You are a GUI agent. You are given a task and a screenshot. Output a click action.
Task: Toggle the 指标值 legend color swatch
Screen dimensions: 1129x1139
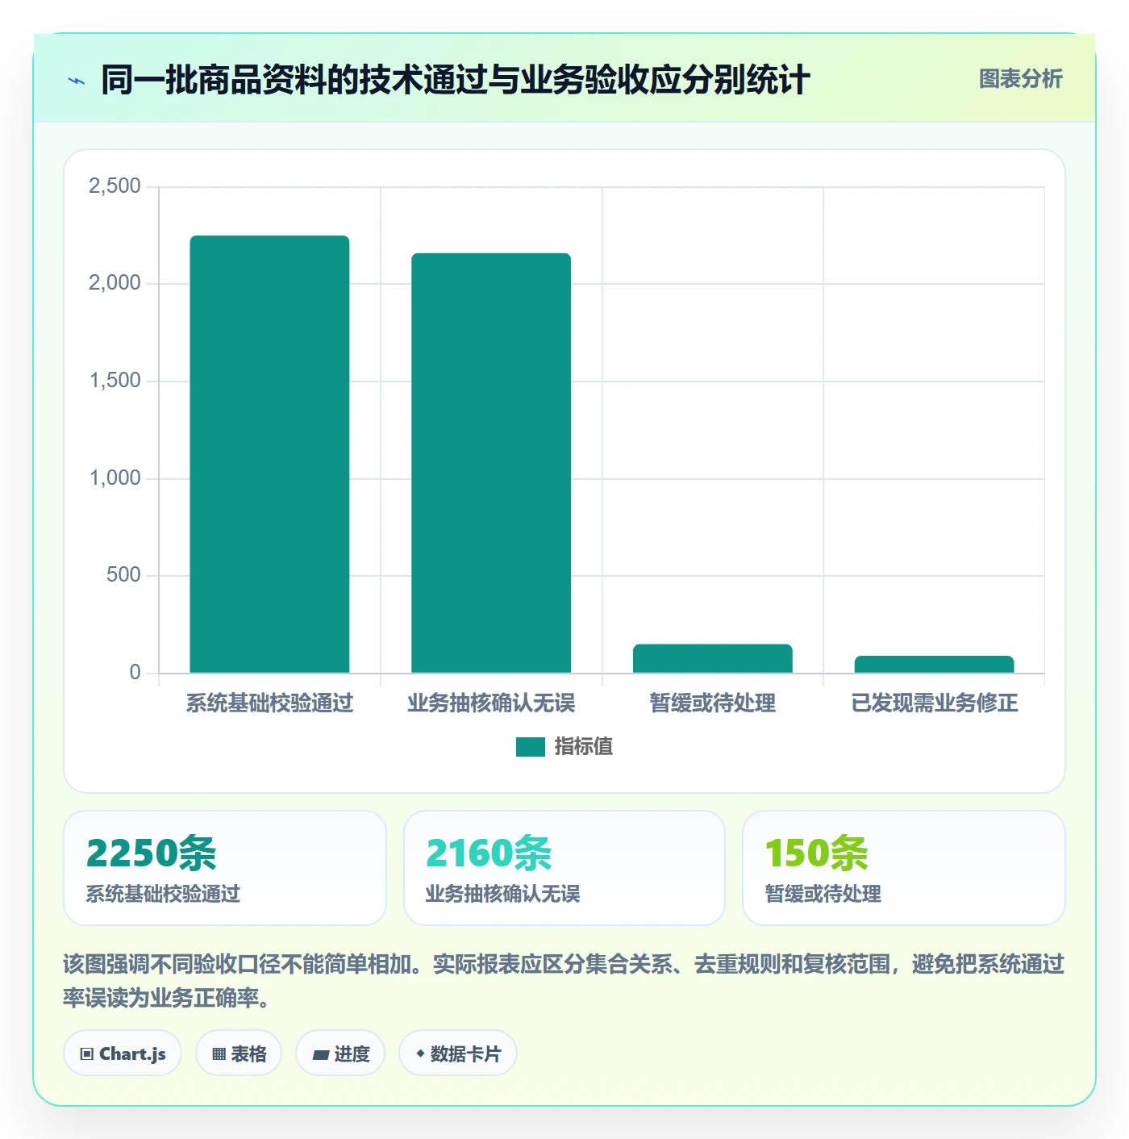[531, 747]
